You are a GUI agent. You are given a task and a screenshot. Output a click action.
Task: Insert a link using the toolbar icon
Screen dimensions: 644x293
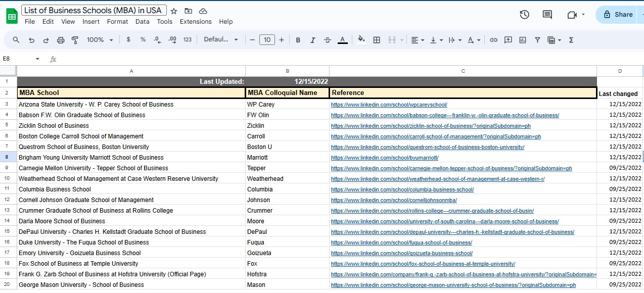click(x=494, y=40)
